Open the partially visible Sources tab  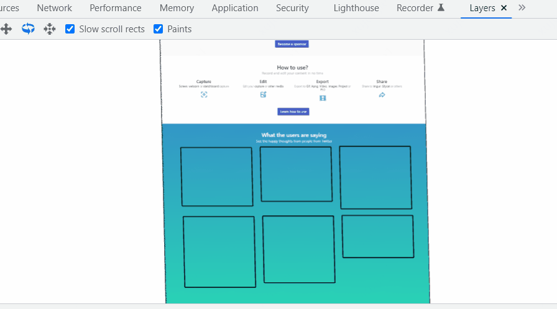[x=9, y=8]
